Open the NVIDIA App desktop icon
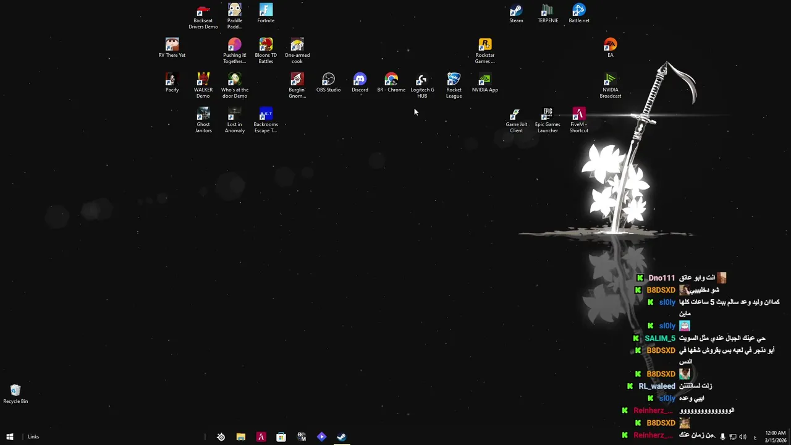The image size is (791, 445). click(x=485, y=83)
